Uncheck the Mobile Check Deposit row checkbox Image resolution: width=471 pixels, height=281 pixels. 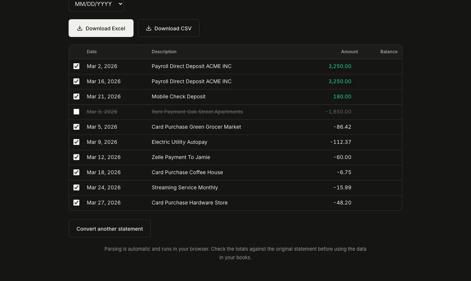pos(76,97)
